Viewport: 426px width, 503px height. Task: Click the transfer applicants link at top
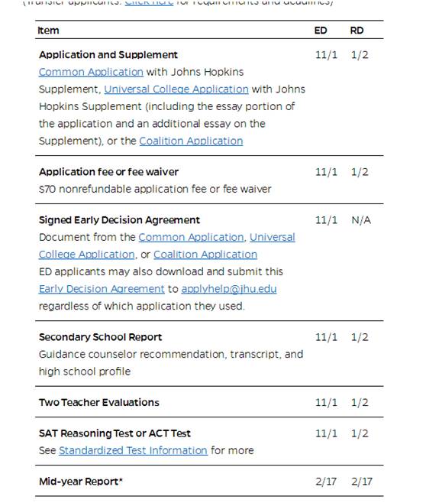(x=149, y=2)
